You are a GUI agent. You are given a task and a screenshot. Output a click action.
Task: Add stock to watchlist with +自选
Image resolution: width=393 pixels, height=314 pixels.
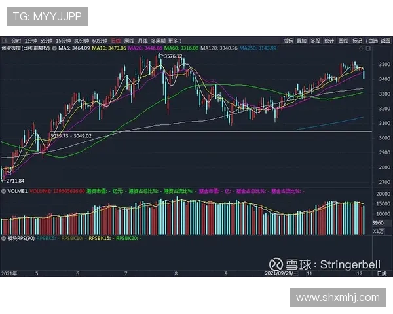click(370, 40)
